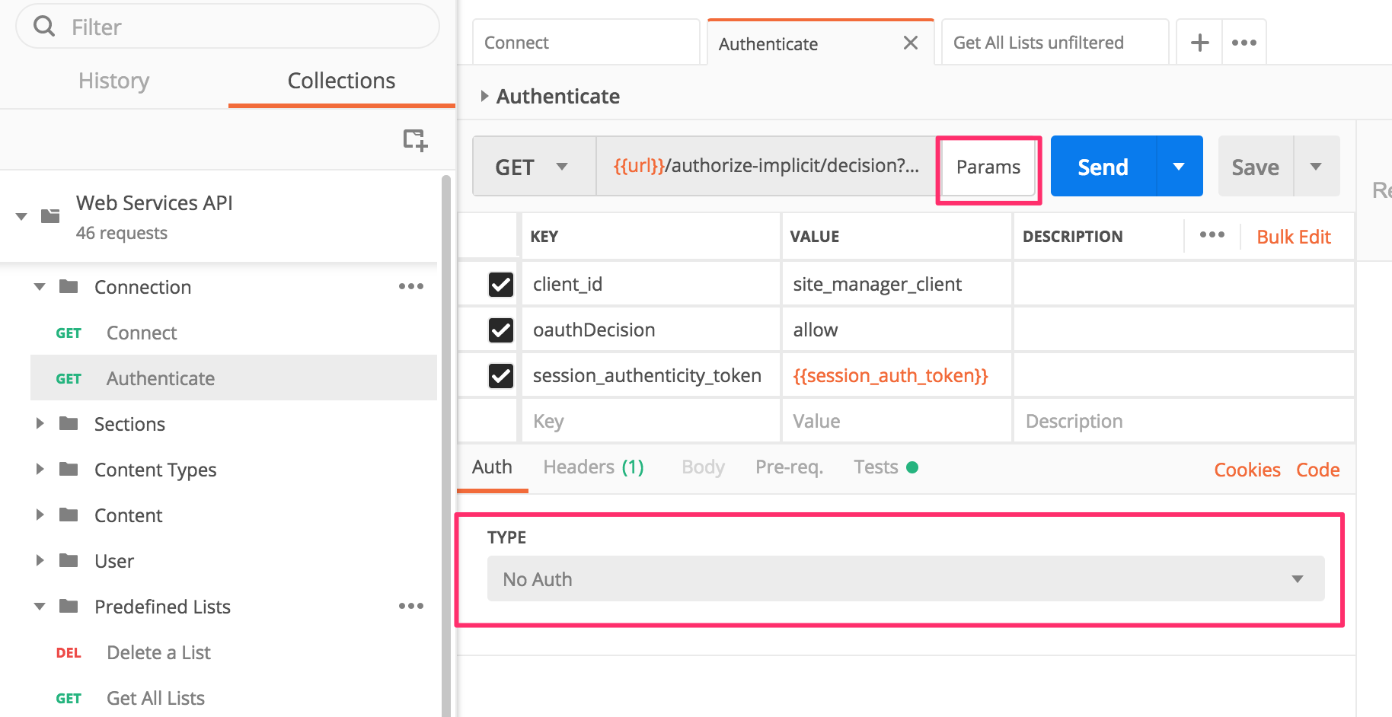This screenshot has height=717, width=1392.
Task: Click the new collection icon
Action: [x=415, y=140]
